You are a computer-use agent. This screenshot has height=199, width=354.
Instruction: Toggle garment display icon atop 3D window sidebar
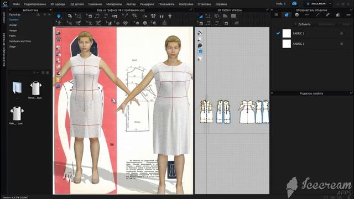(x=58, y=33)
